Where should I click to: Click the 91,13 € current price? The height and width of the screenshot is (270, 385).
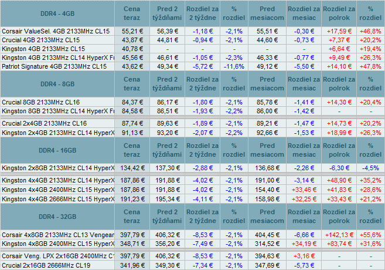click(x=132, y=133)
